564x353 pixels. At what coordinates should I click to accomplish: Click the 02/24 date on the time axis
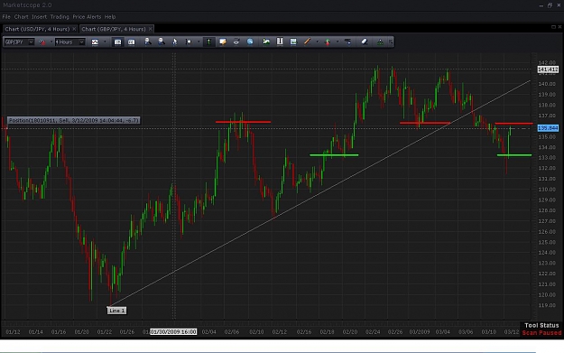click(x=373, y=331)
